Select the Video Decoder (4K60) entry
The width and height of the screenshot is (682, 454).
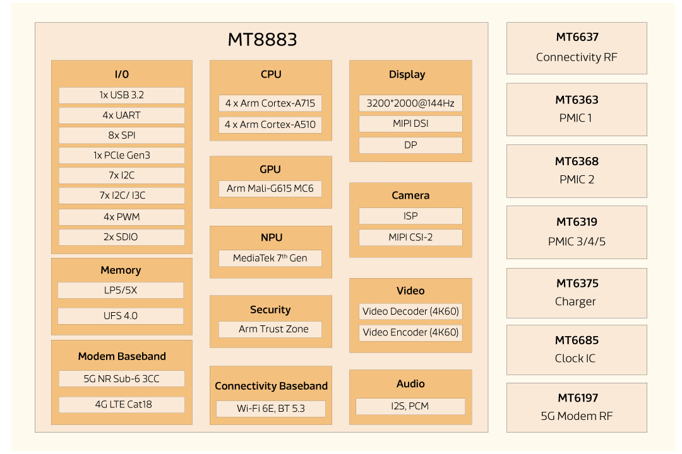pos(410,311)
